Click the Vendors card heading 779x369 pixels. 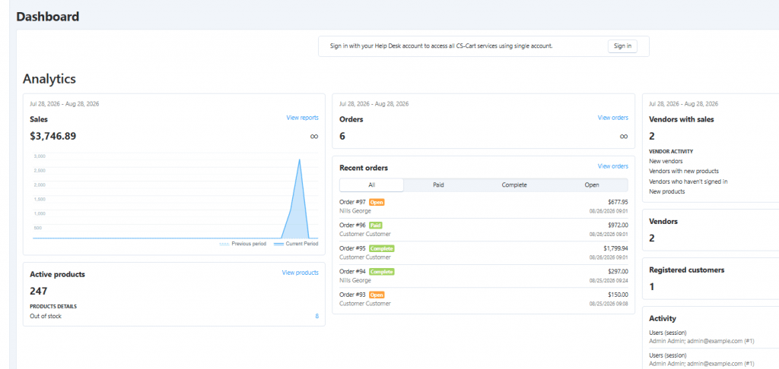pos(663,222)
